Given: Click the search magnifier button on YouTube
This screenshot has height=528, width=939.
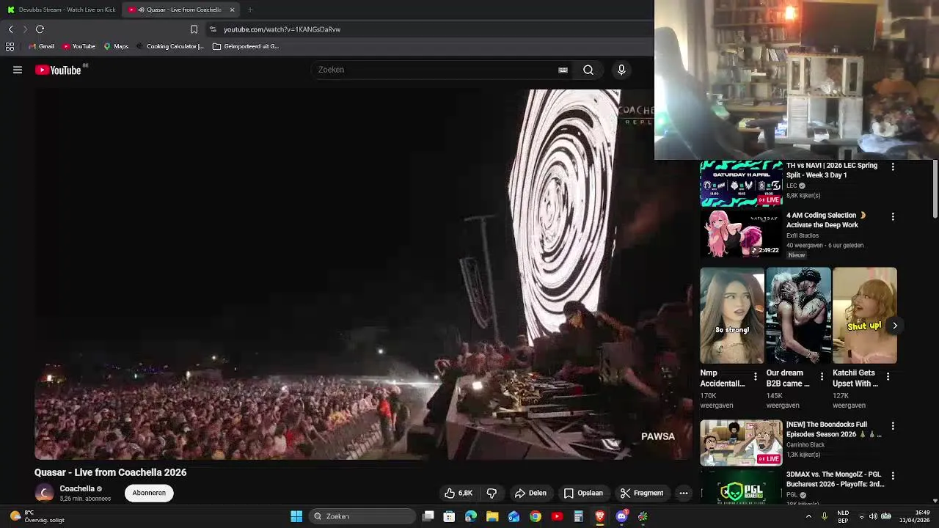Looking at the screenshot, I should point(588,70).
